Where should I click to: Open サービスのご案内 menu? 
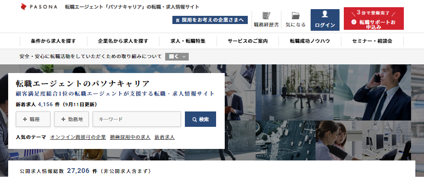pyautogui.click(x=248, y=41)
